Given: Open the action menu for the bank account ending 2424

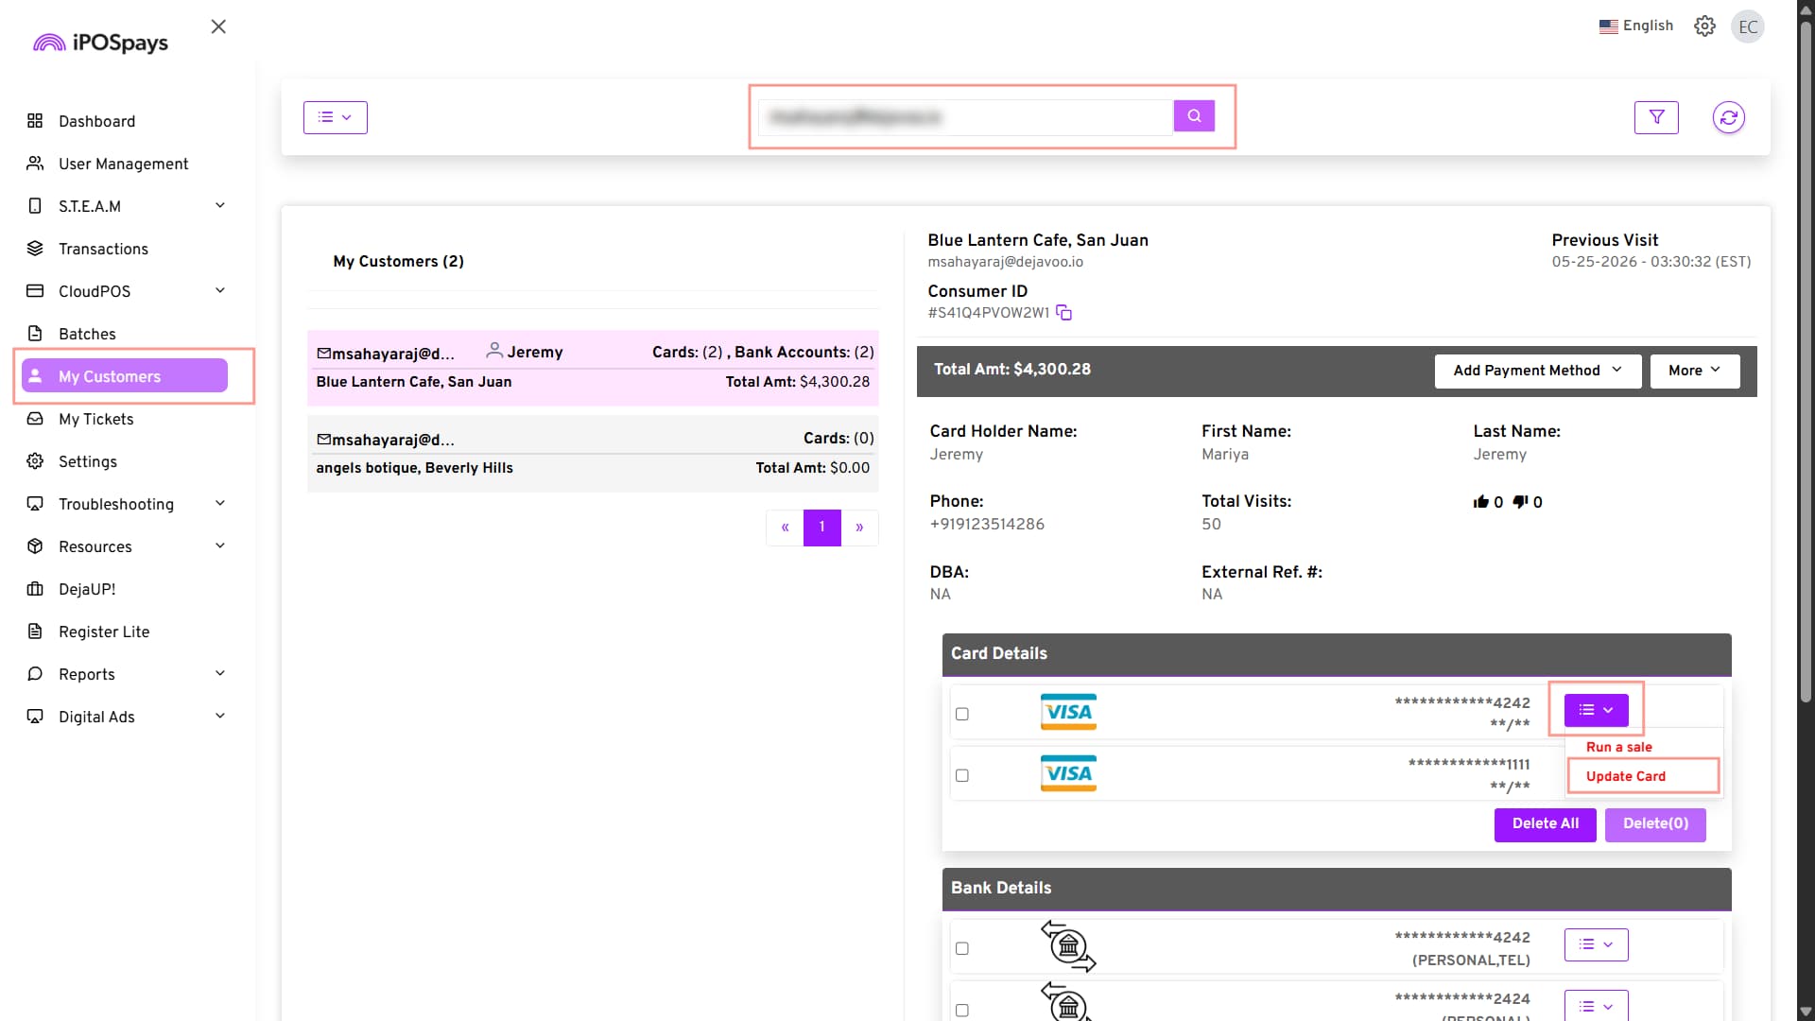Looking at the screenshot, I should [x=1596, y=1005].
